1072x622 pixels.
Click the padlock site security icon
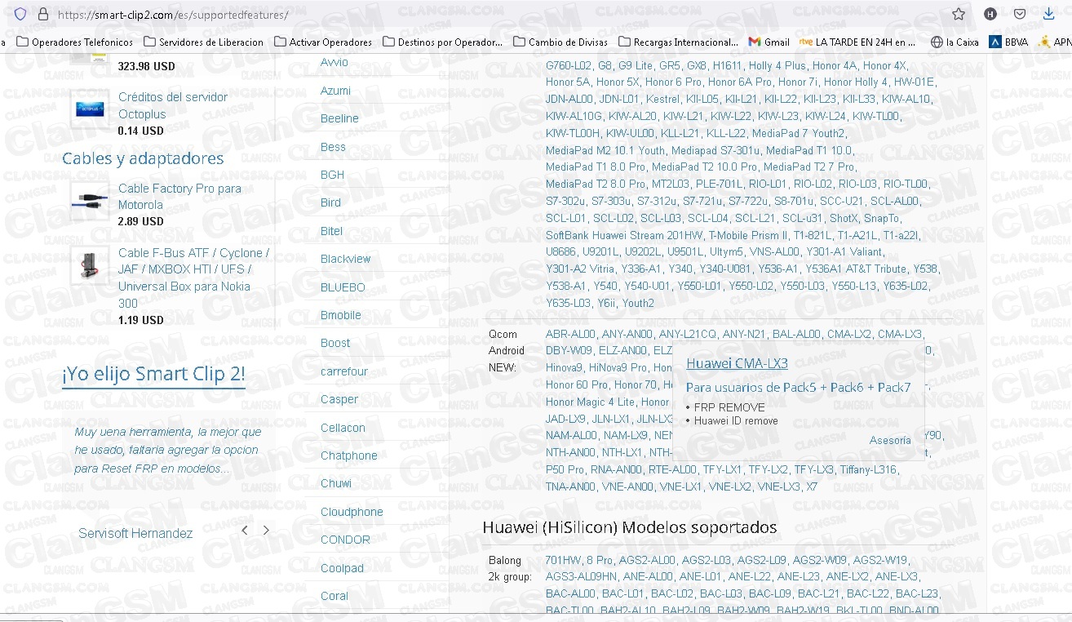click(43, 15)
